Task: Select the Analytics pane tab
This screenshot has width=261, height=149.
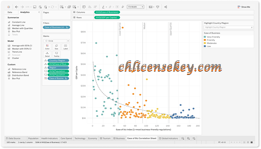Action: 25,12
